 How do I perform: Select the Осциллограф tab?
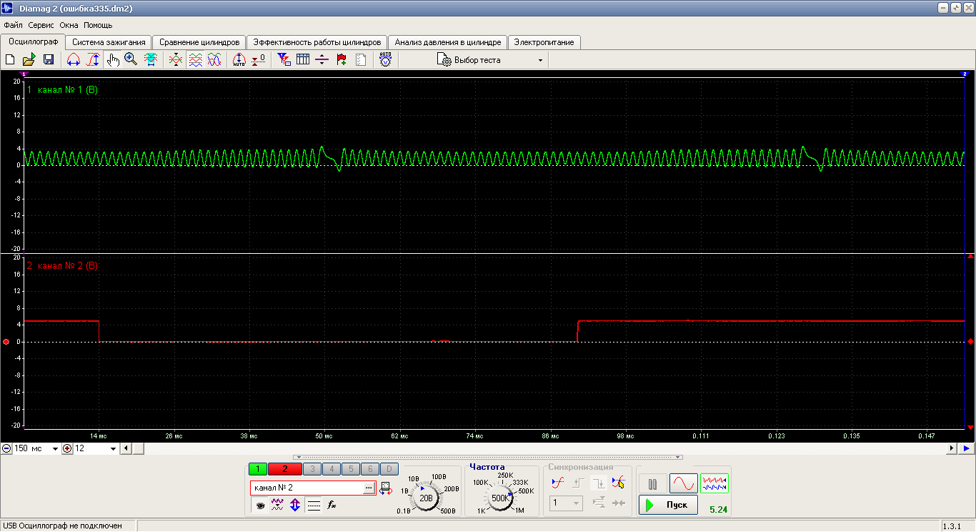33,41
